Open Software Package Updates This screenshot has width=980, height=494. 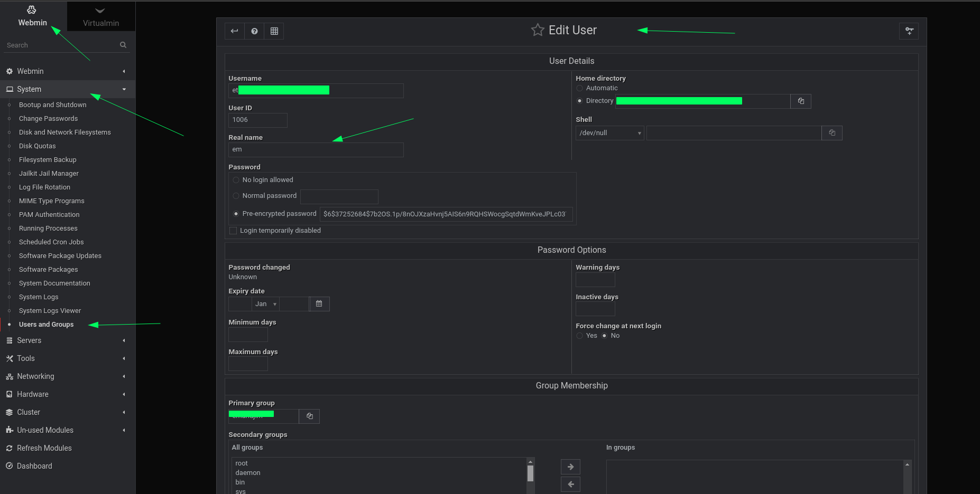pyautogui.click(x=60, y=256)
